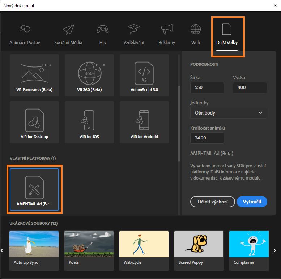Viewport: 281px width, 279px height.
Task: Choose the VR Panorama (Beta) preset
Action: click(34, 75)
